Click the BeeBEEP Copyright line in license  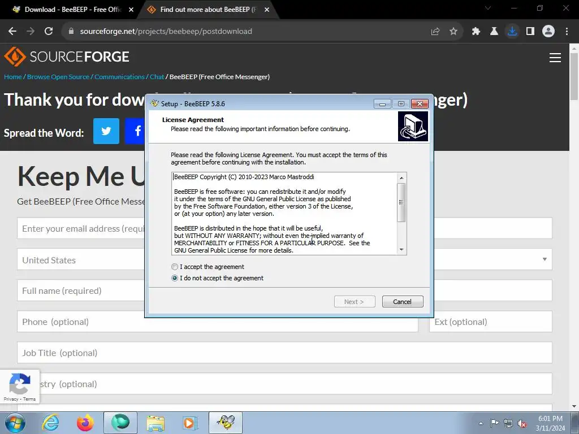click(x=244, y=177)
